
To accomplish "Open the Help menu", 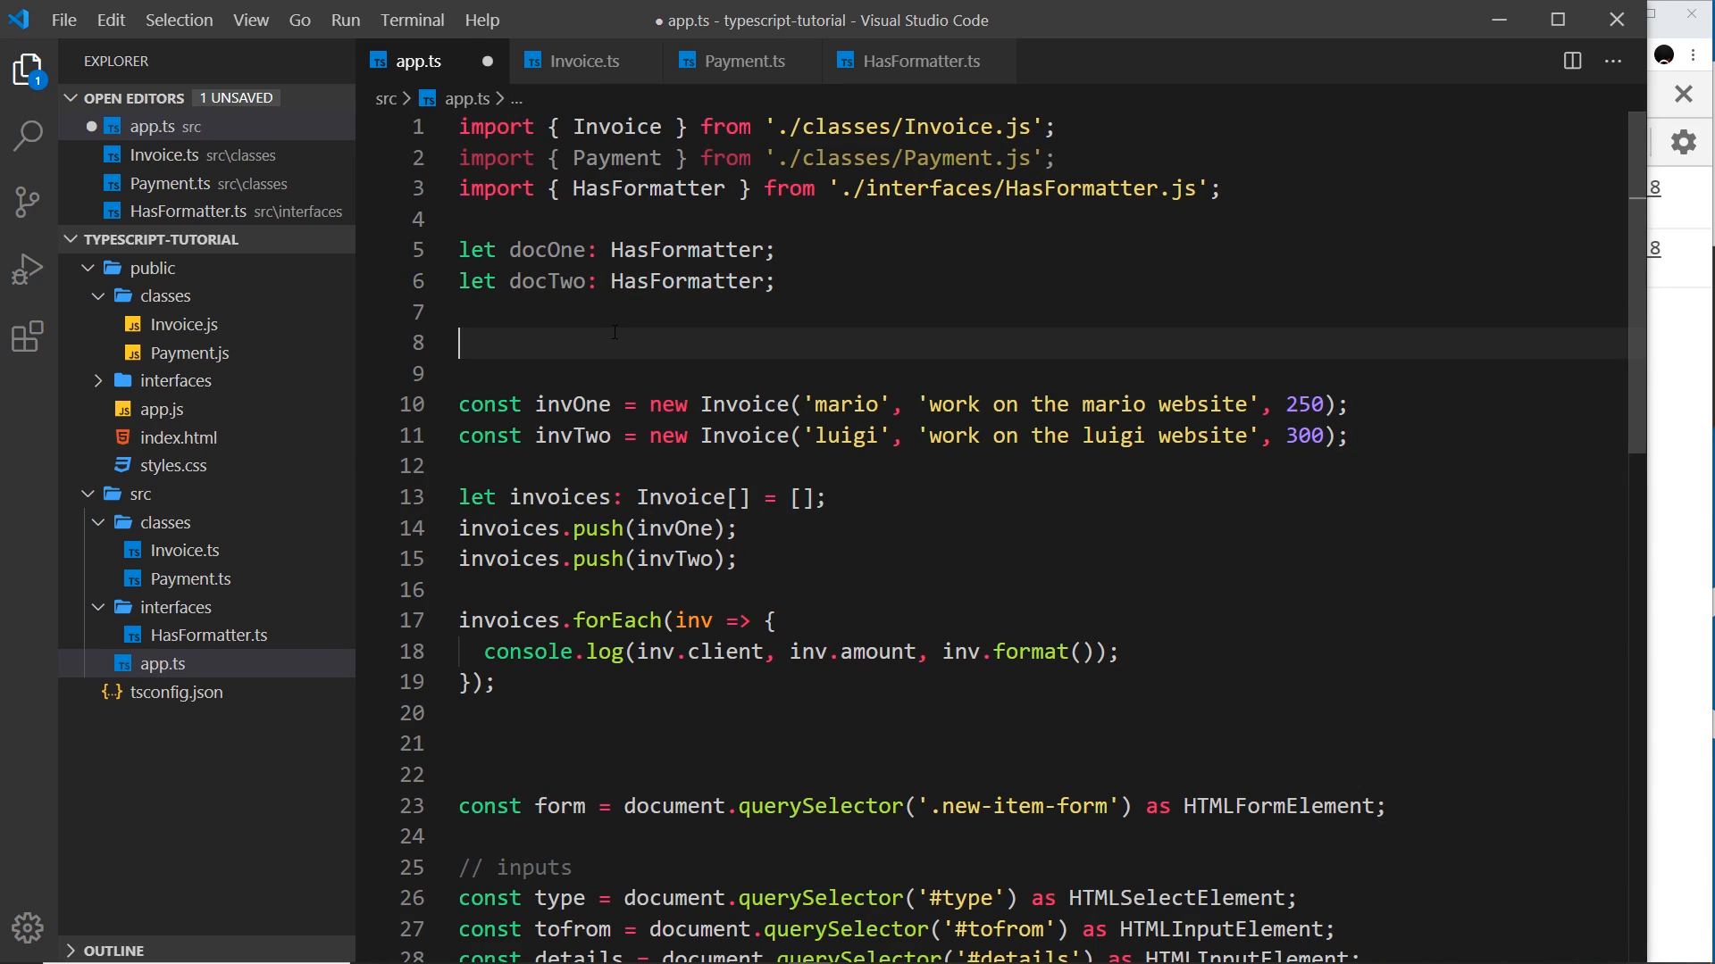I will tap(482, 20).
